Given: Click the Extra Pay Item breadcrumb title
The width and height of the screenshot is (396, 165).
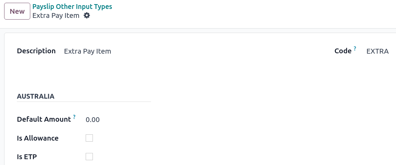Looking at the screenshot, I should [56, 15].
